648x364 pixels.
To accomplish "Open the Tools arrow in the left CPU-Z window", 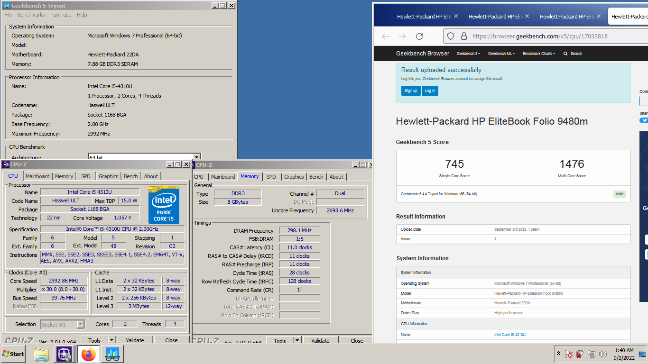I will 111,340.
